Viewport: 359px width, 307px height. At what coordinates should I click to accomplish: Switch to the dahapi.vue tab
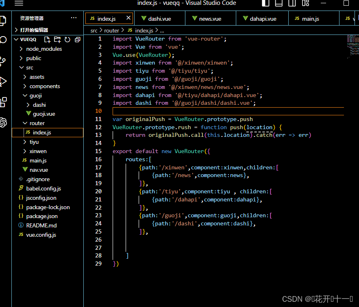262,19
